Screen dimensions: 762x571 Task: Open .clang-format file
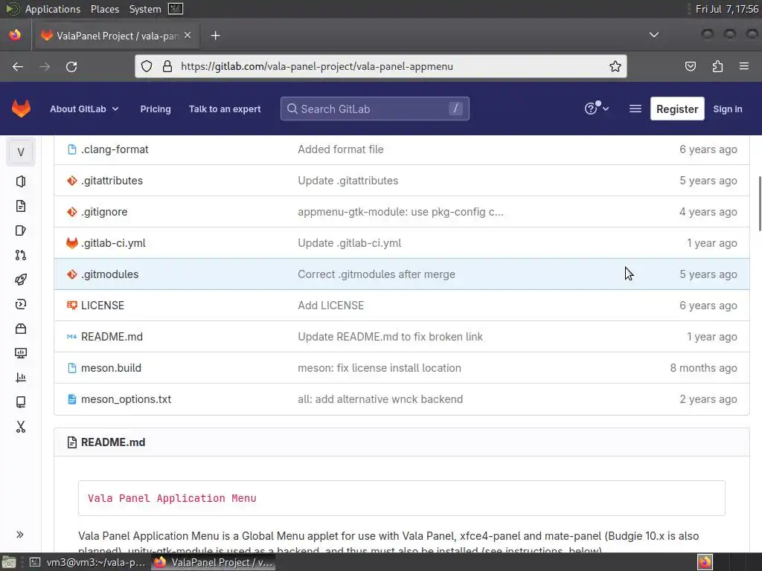[115, 149]
